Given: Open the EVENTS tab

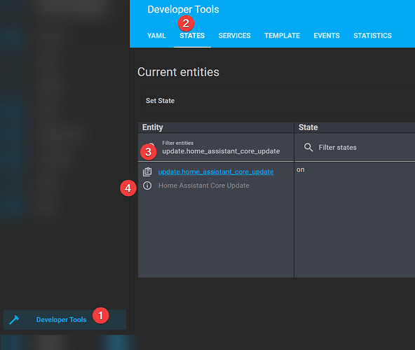Looking at the screenshot, I should point(327,36).
